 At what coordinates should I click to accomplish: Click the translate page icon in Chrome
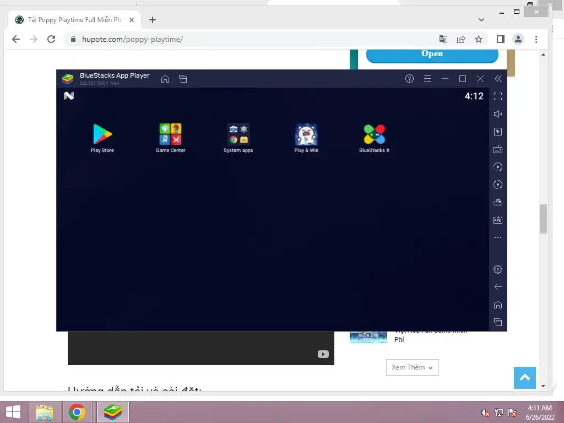(x=443, y=39)
